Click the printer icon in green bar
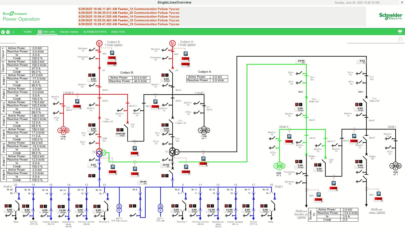The width and height of the screenshot is (405, 228). pyautogui.click(x=400, y=32)
